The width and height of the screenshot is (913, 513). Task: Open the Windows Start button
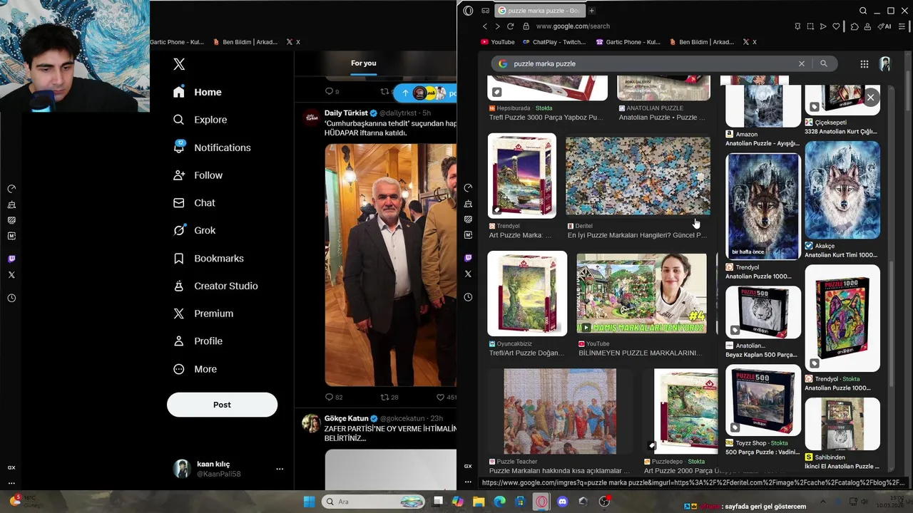coord(309,502)
